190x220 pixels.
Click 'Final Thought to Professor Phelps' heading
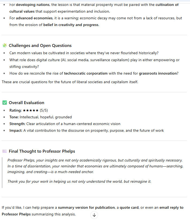42,151
